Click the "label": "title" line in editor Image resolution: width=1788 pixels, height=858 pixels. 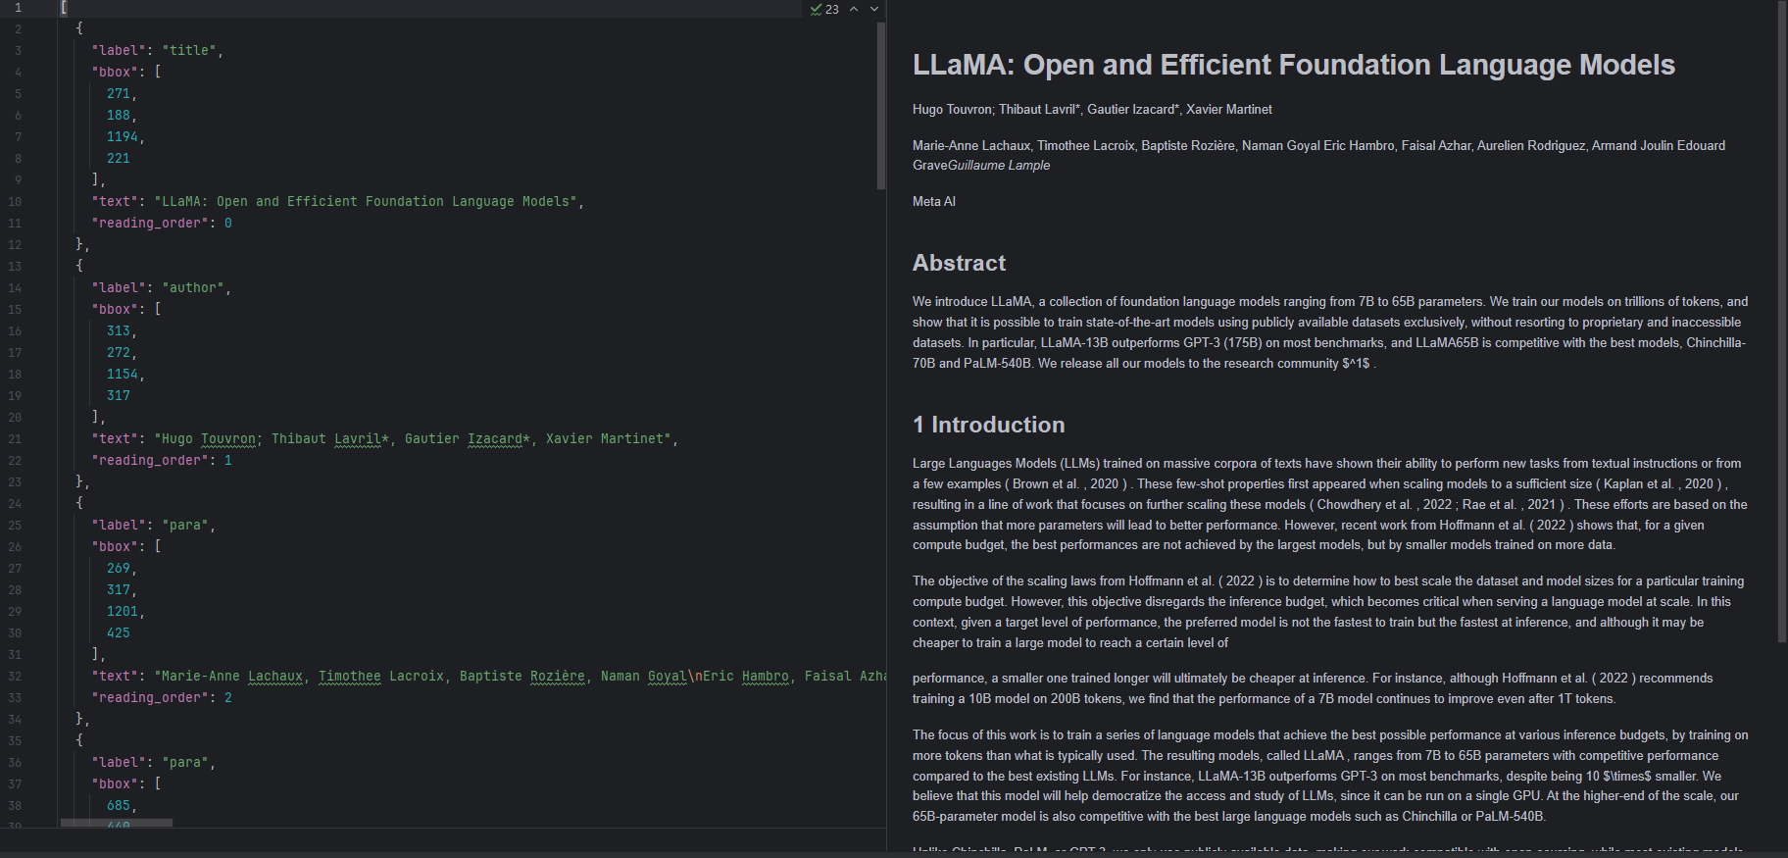pyautogui.click(x=158, y=50)
